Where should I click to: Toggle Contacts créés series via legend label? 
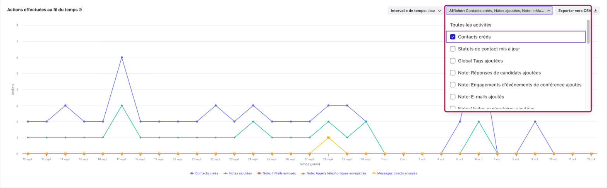pyautogui.click(x=207, y=173)
